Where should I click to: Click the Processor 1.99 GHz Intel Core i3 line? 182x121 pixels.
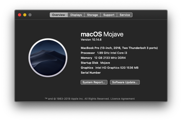point(104,53)
